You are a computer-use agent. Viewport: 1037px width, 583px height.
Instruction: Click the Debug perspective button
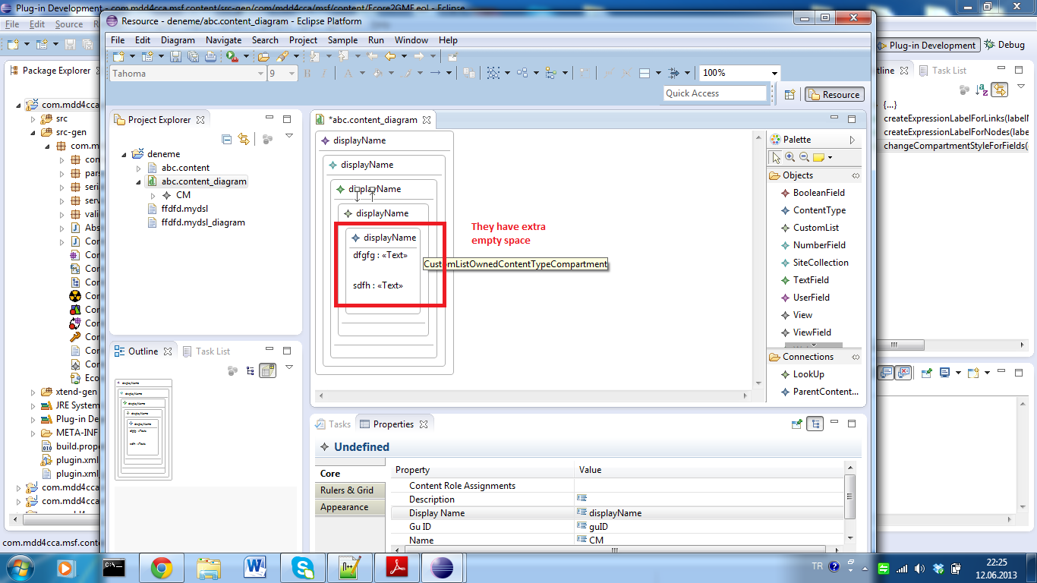[x=1004, y=46]
